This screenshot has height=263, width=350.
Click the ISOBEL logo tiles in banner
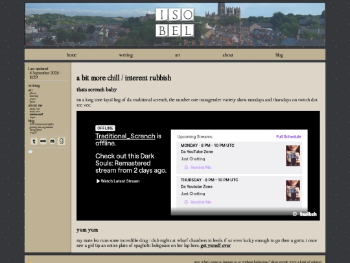point(175,23)
